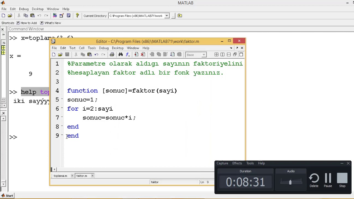Open File menu in MATLAB main window
This screenshot has height=199, width=354.
tap(4, 9)
